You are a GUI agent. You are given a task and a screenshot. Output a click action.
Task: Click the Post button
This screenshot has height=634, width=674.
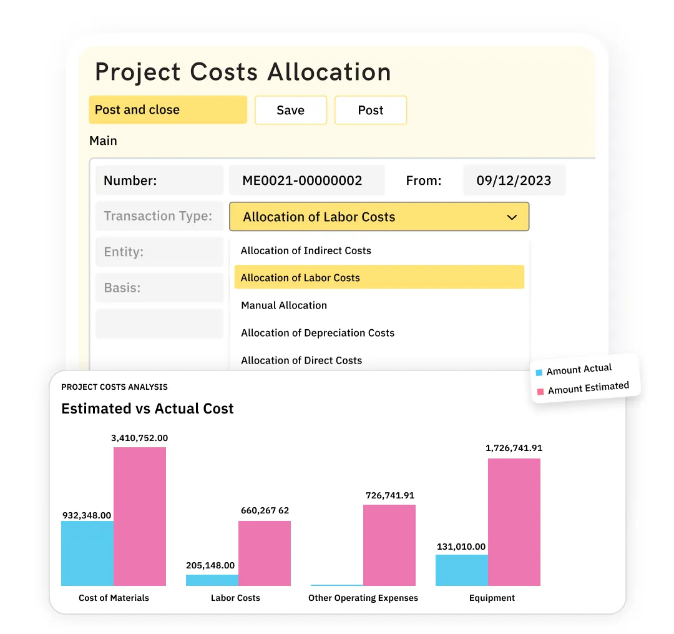click(371, 110)
